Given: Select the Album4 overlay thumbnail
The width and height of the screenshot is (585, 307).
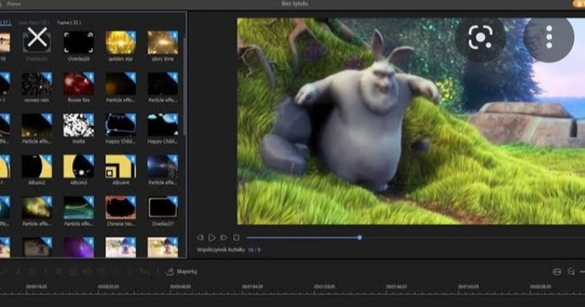Looking at the screenshot, I should pyautogui.click(x=120, y=167).
